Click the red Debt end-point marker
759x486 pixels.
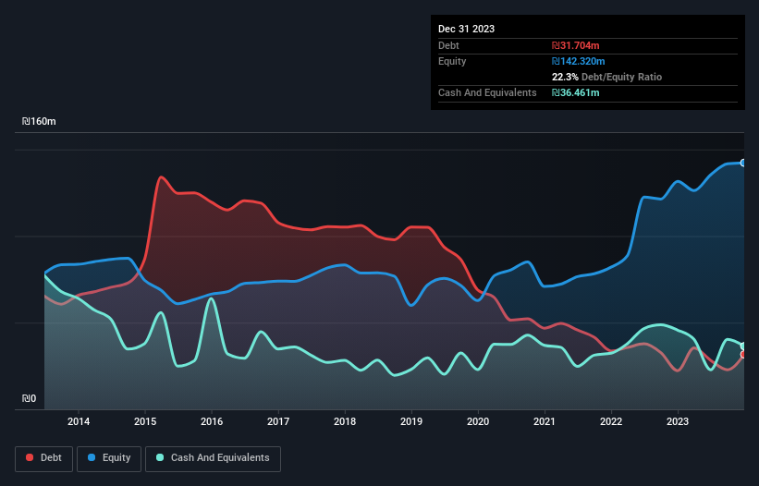coord(743,355)
